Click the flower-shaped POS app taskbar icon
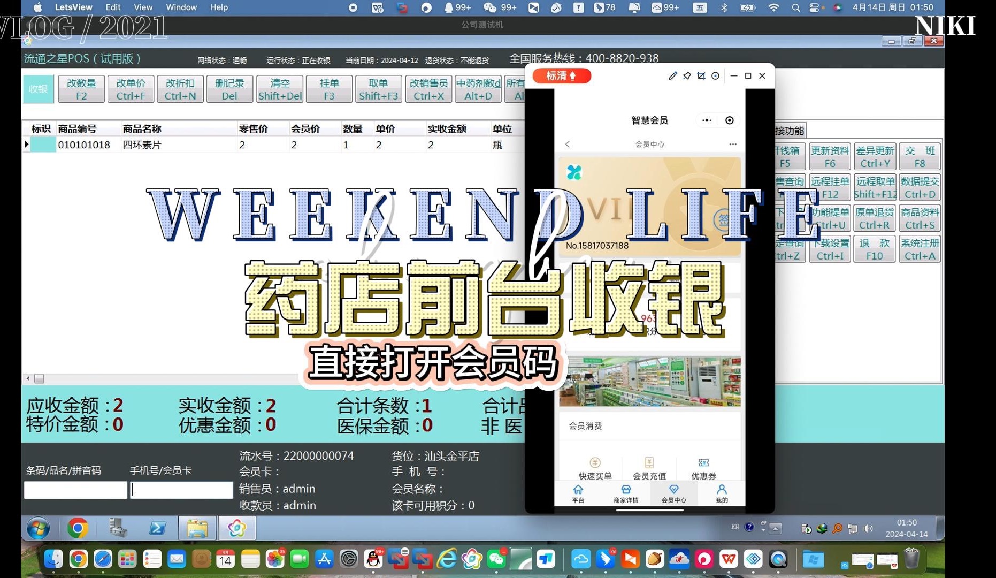This screenshot has width=996, height=578. pyautogui.click(x=237, y=528)
